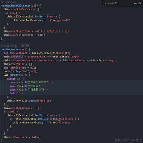Unfold the 温湿度监控器 case block ellipsis
The width and height of the screenshot is (143, 143).
click(x=53, y=82)
